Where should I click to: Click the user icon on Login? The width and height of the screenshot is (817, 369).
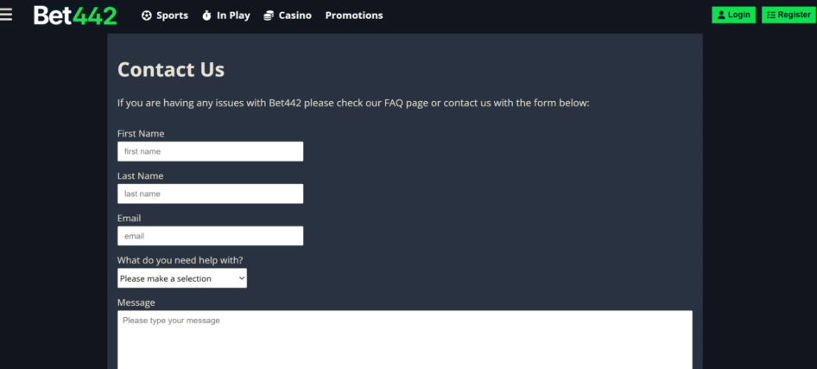tap(720, 15)
